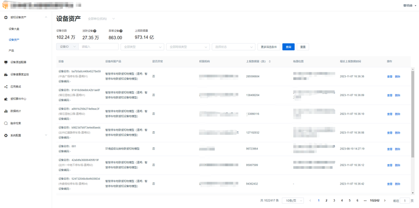Click the 更多筛选条件 button
This screenshot has height=208, width=419.
point(269,47)
